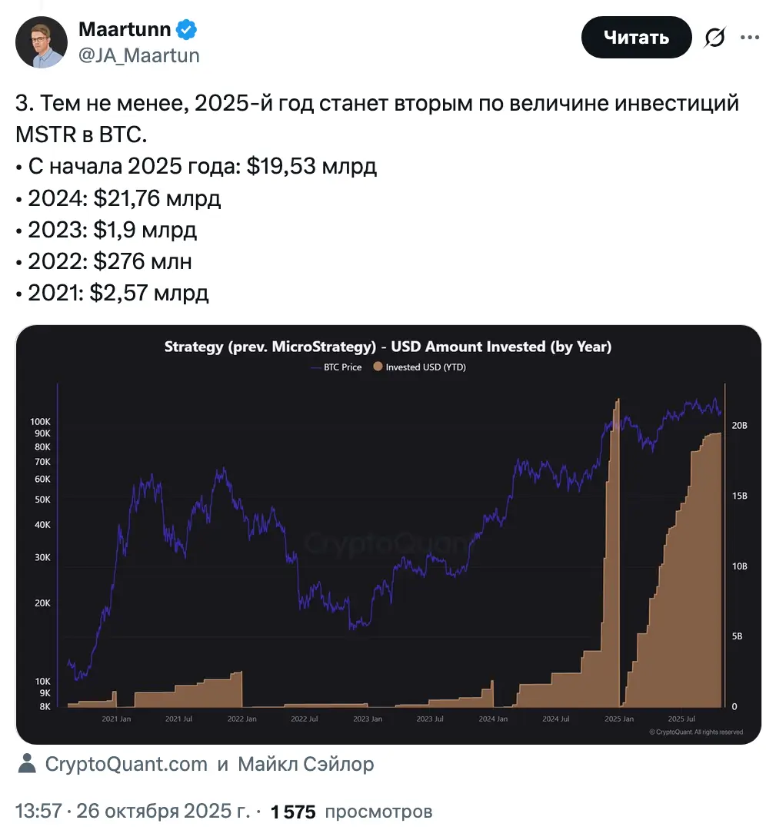The height and width of the screenshot is (830, 776).
Task: Open the more options ellipsis menu
Action: coord(750,36)
